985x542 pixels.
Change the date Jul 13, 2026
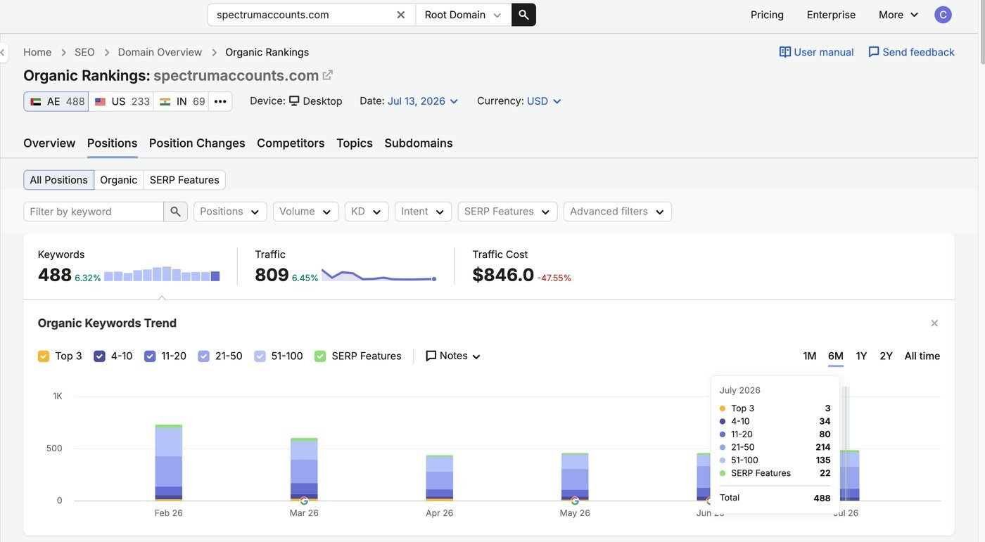[x=423, y=101]
